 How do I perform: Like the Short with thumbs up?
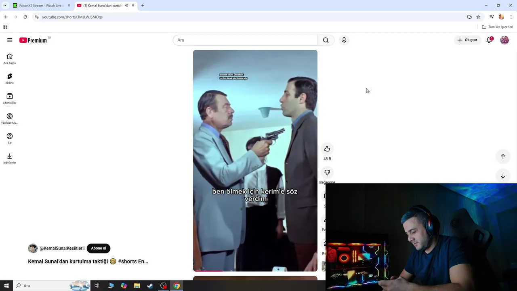(327, 149)
